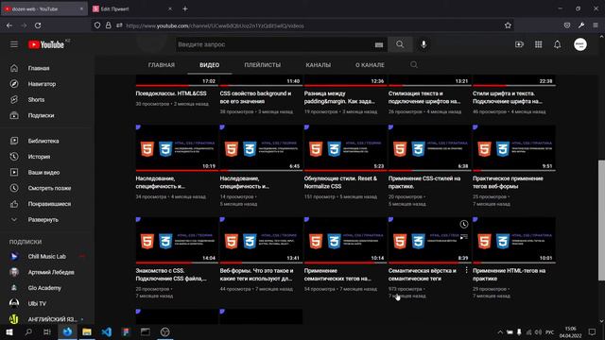Open the Pocket save icon
This screenshot has height=340, width=605.
tap(567, 25)
